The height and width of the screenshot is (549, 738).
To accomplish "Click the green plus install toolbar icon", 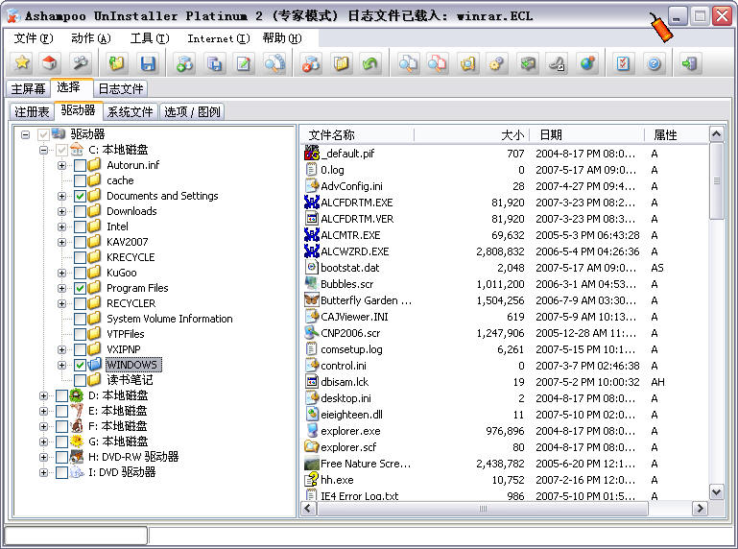I will tap(184, 63).
